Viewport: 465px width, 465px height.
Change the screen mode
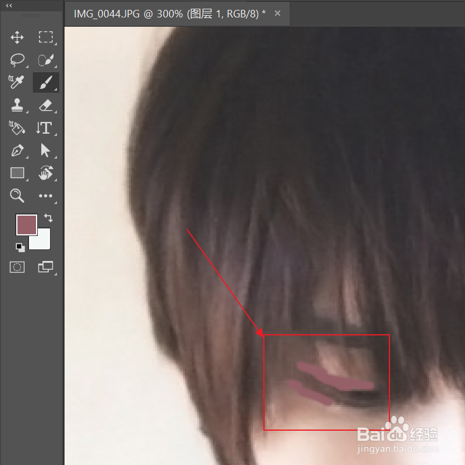[46, 267]
